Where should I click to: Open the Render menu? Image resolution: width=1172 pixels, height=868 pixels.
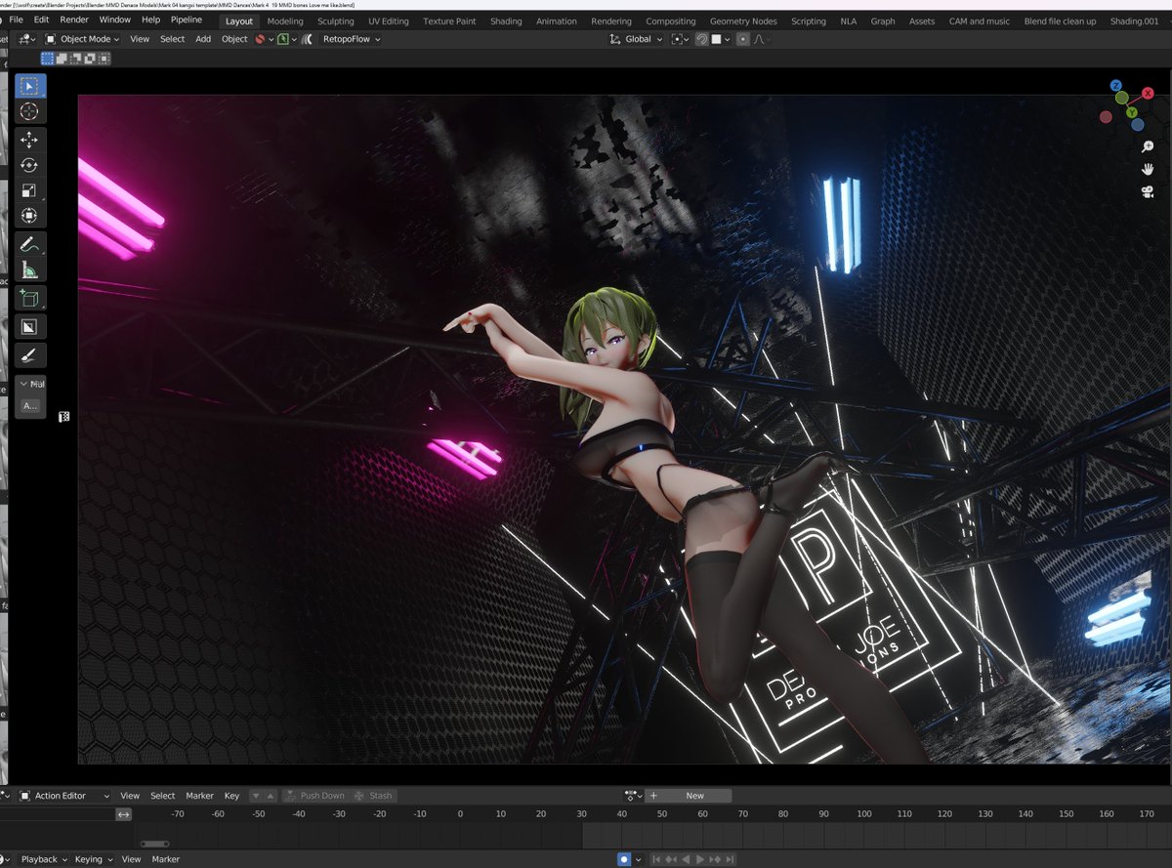[73, 20]
